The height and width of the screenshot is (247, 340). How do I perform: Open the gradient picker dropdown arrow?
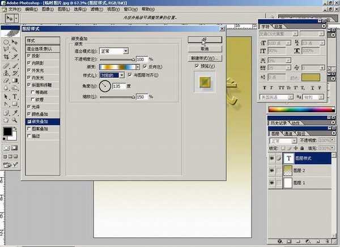[x=138, y=67]
